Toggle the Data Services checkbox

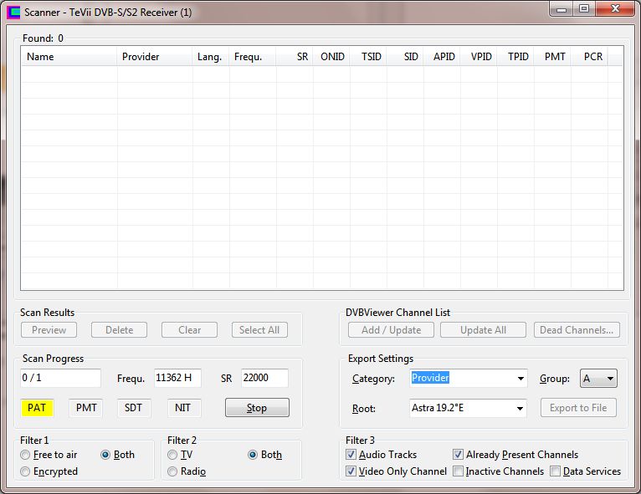(x=556, y=471)
